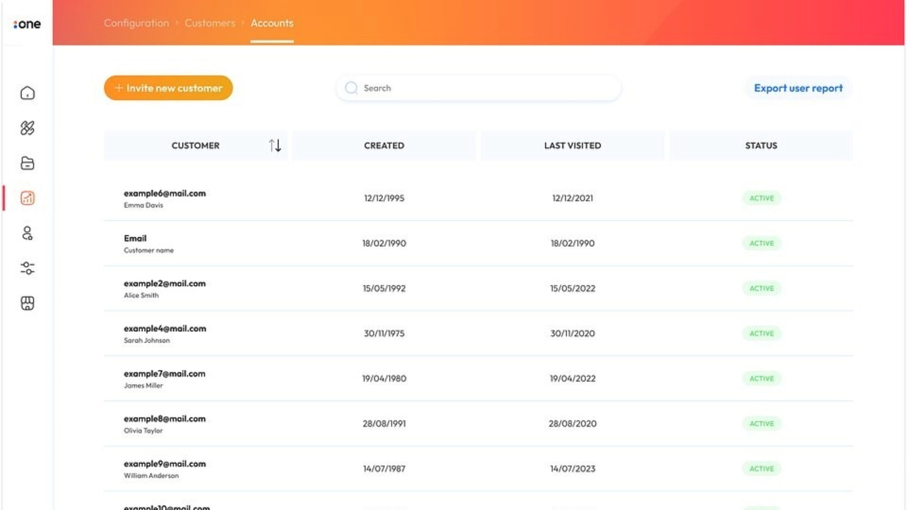This screenshot has width=907, height=510.
Task: Open example6@mail.com customer row
Action: tap(164, 194)
